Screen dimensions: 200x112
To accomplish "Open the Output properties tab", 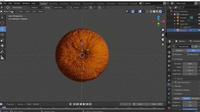I will click(169, 57).
